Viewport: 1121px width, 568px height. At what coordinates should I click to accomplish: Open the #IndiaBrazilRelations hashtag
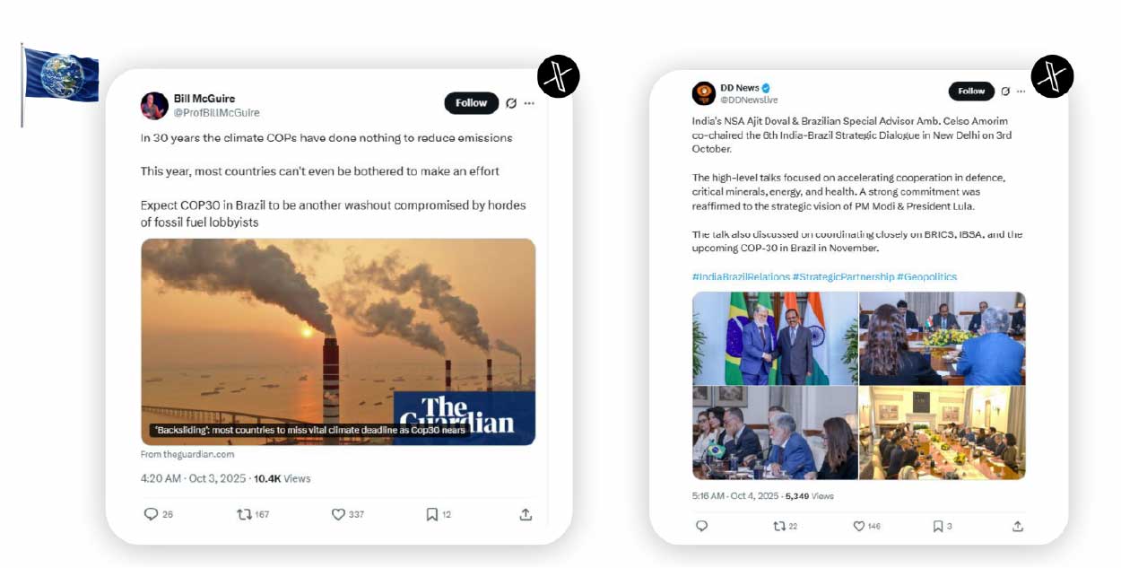[741, 276]
